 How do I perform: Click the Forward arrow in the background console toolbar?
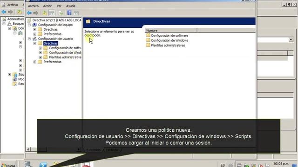pos(10,12)
